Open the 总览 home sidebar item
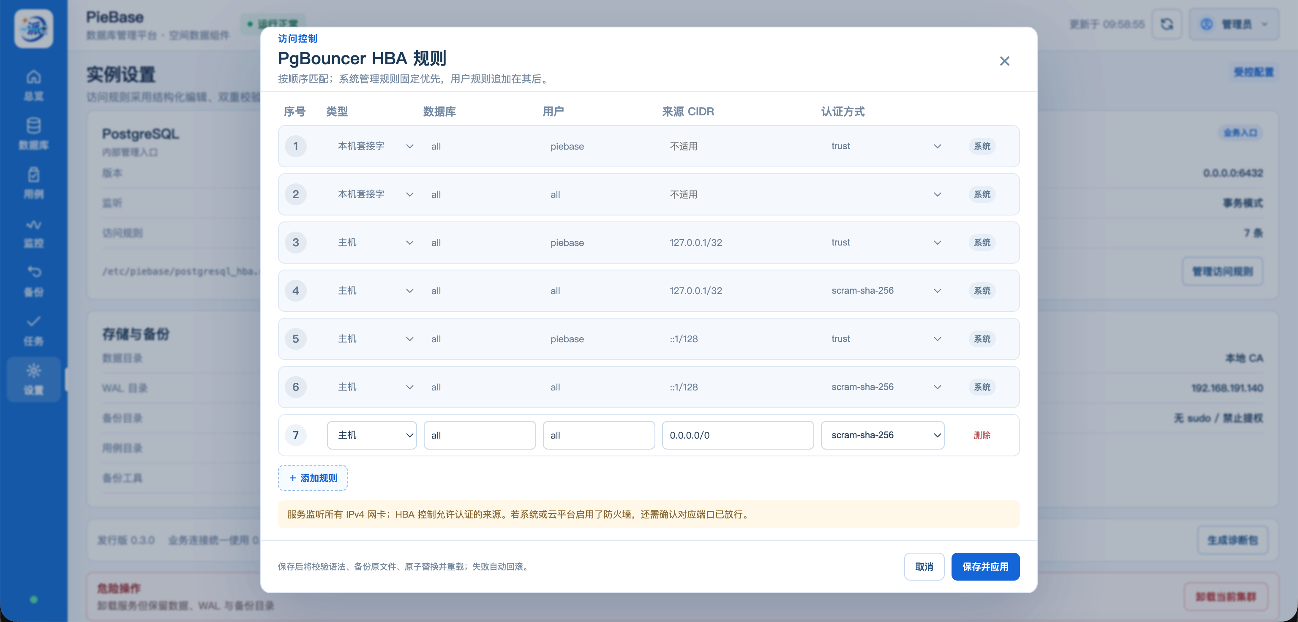The height and width of the screenshot is (622, 1298). click(x=34, y=85)
